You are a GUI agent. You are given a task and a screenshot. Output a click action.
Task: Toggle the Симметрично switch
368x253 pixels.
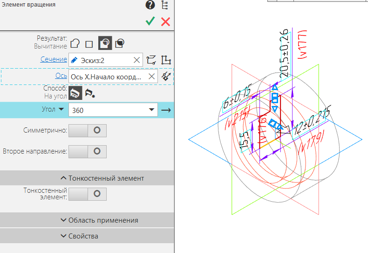(88, 131)
